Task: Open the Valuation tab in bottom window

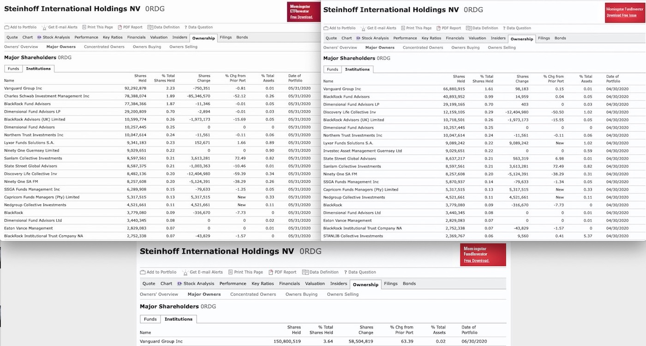Action: pos(315,284)
